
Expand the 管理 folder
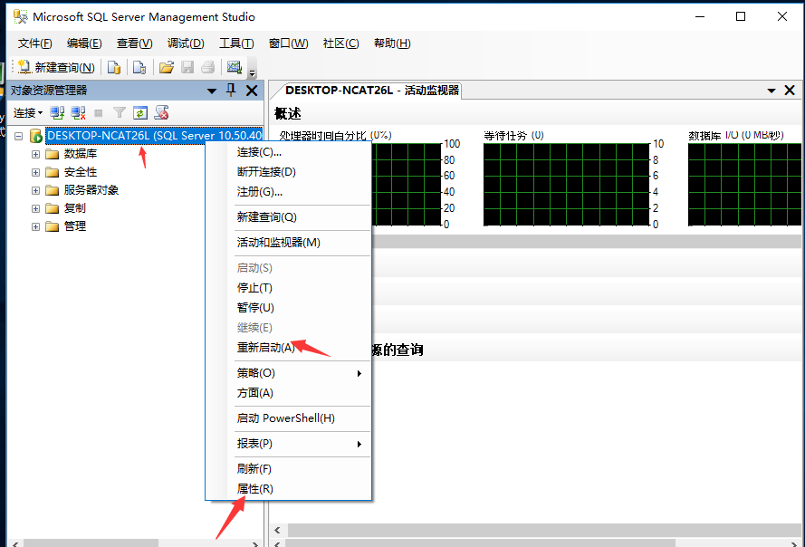coord(35,226)
